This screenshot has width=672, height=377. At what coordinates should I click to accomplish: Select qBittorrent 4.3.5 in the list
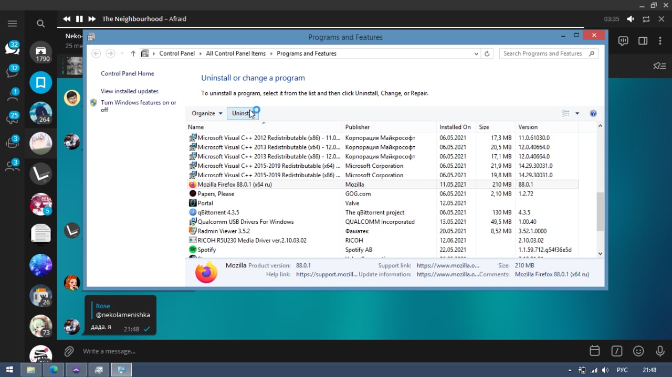(x=383, y=212)
